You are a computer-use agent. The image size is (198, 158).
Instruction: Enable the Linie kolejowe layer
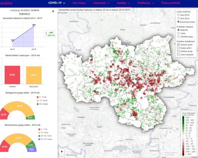pos(178,55)
